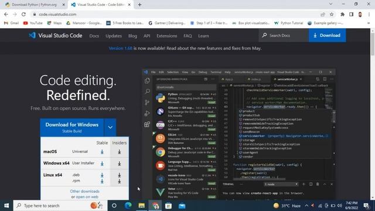
Task: Open Chrome extensions puzzle icon
Action: point(342,14)
